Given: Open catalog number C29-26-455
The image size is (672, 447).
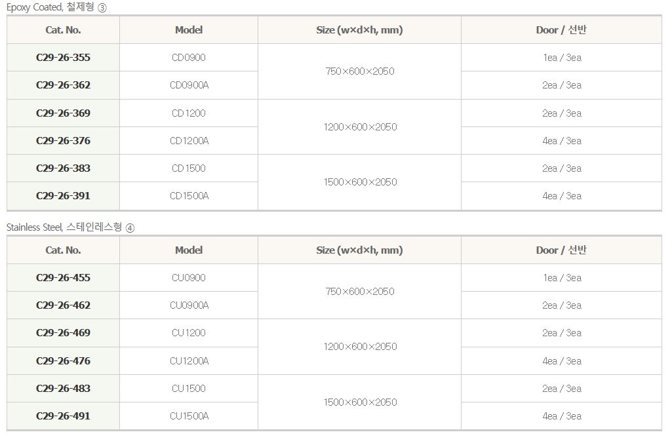Looking at the screenshot, I should 63,278.
